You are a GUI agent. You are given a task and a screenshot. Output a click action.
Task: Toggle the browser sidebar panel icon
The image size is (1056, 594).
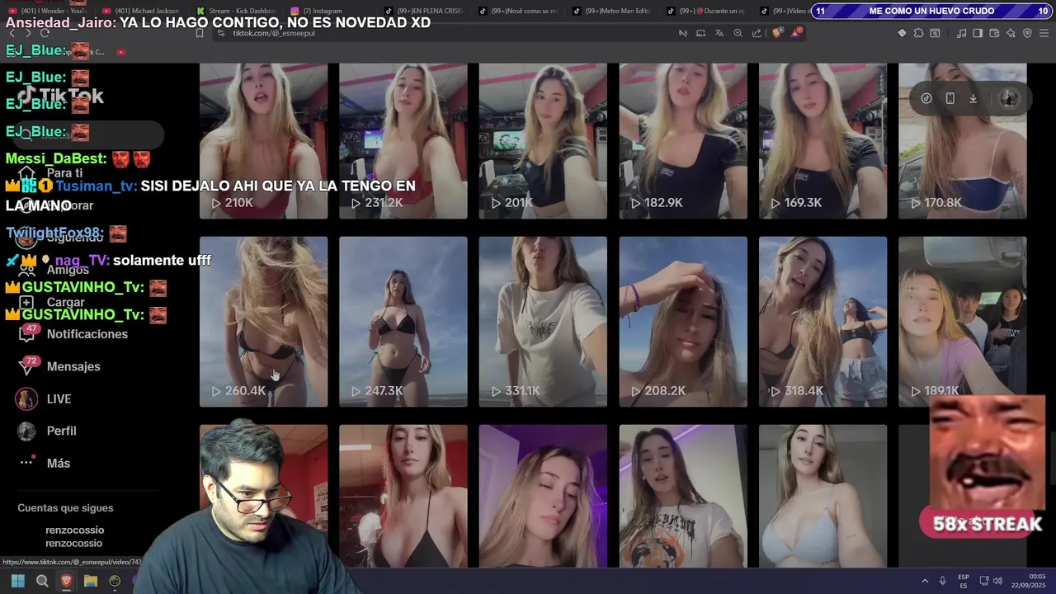978,33
